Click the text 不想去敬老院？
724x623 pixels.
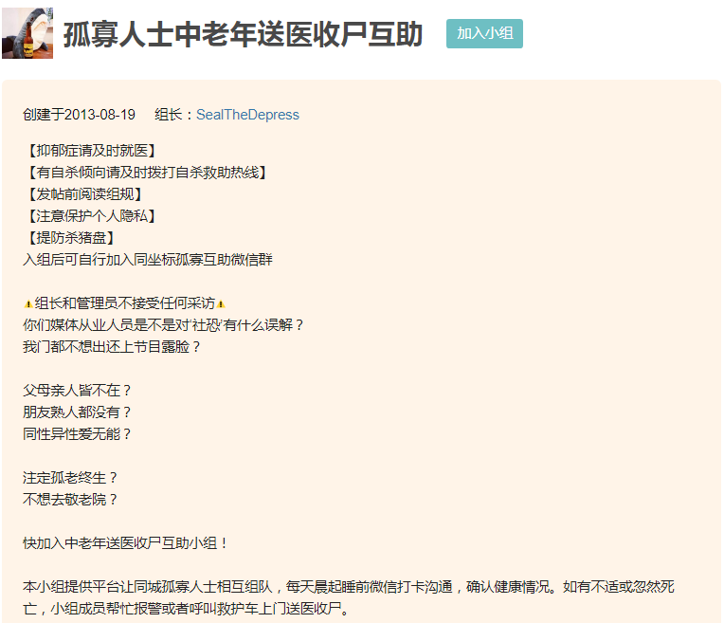71,499
